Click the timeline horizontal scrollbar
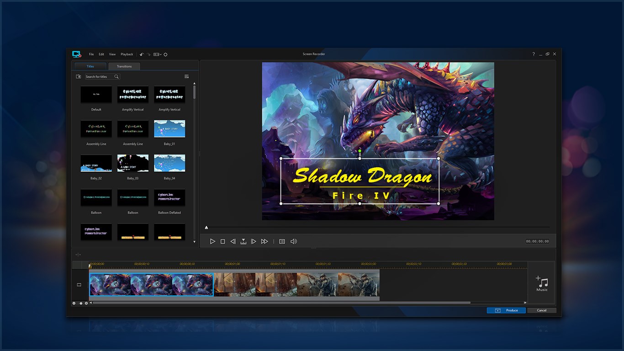The width and height of the screenshot is (624, 351). [281, 303]
